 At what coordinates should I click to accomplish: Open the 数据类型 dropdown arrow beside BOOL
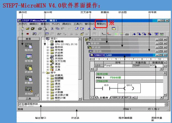[165, 66]
